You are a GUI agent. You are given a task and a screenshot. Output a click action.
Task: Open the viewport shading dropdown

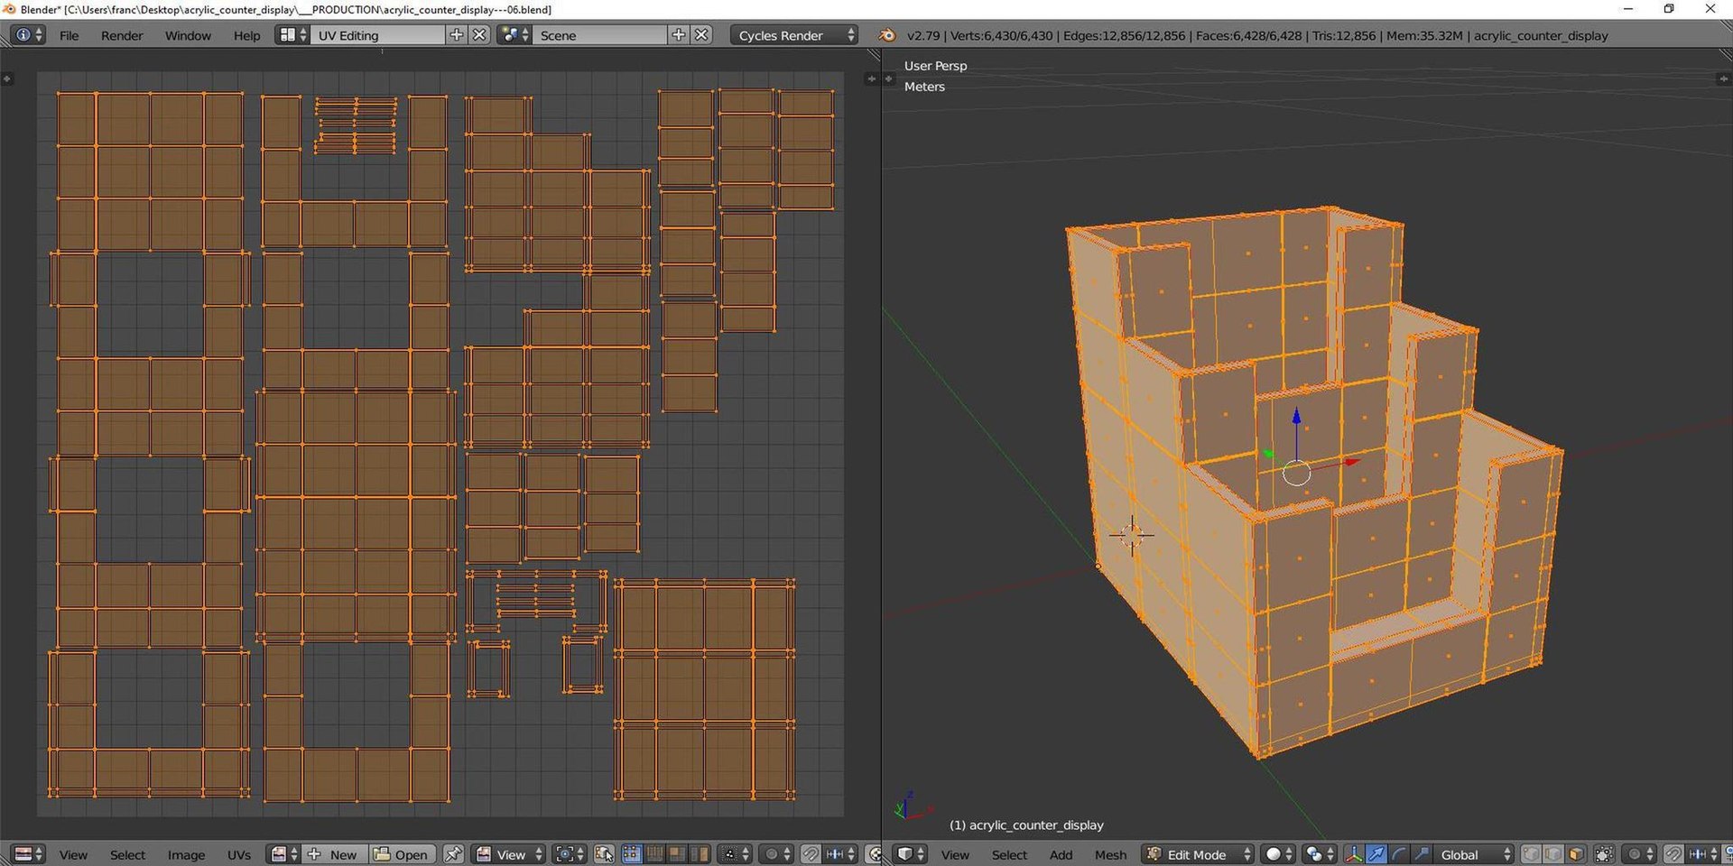[x=1276, y=854]
